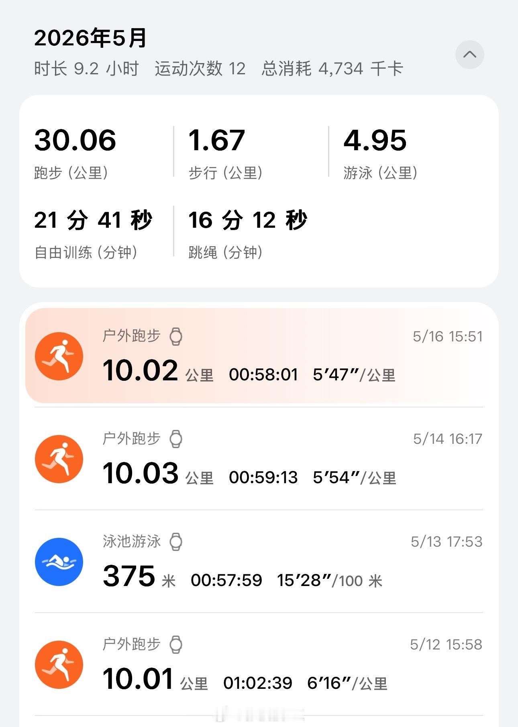Open the 10.02 公里 outdoor run record
Screen dimensions: 518x727
click(259, 356)
